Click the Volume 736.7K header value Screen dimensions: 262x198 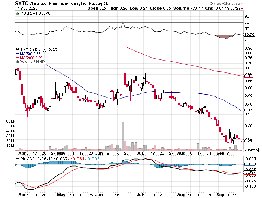188,8
